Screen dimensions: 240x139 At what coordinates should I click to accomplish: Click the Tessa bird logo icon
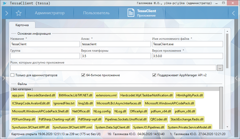4,3
